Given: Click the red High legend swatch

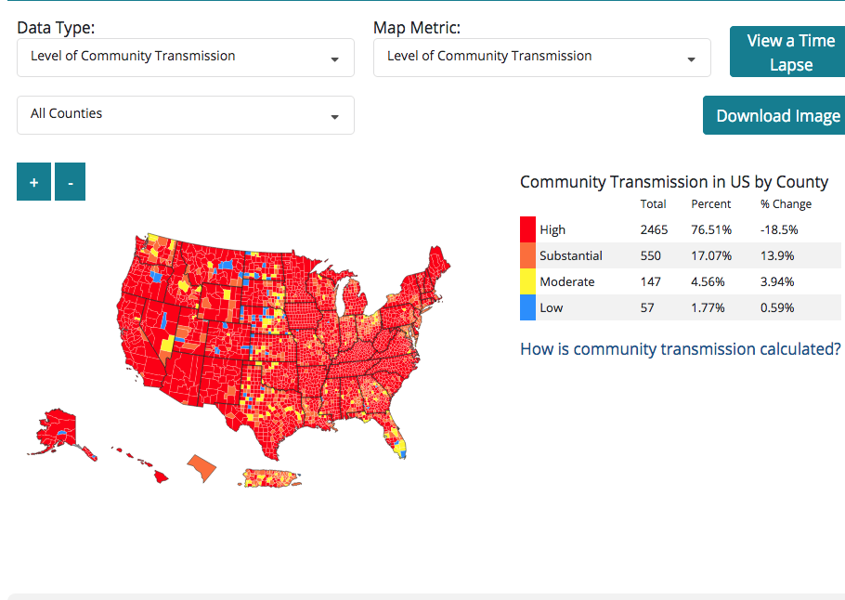Looking at the screenshot, I should pyautogui.click(x=527, y=229).
